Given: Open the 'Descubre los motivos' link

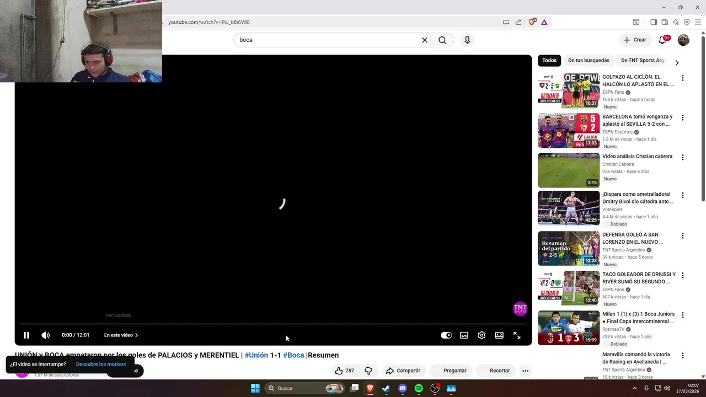Looking at the screenshot, I should [101, 364].
